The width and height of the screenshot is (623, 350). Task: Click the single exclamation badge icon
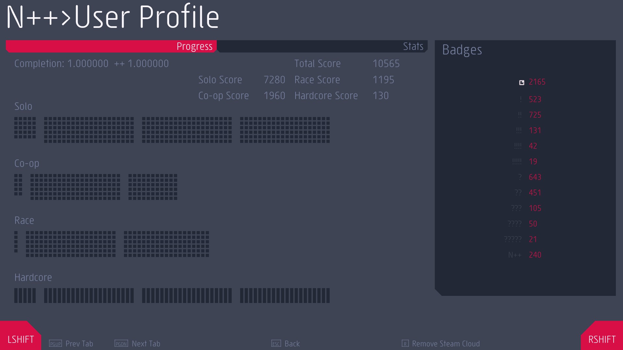[x=521, y=99]
